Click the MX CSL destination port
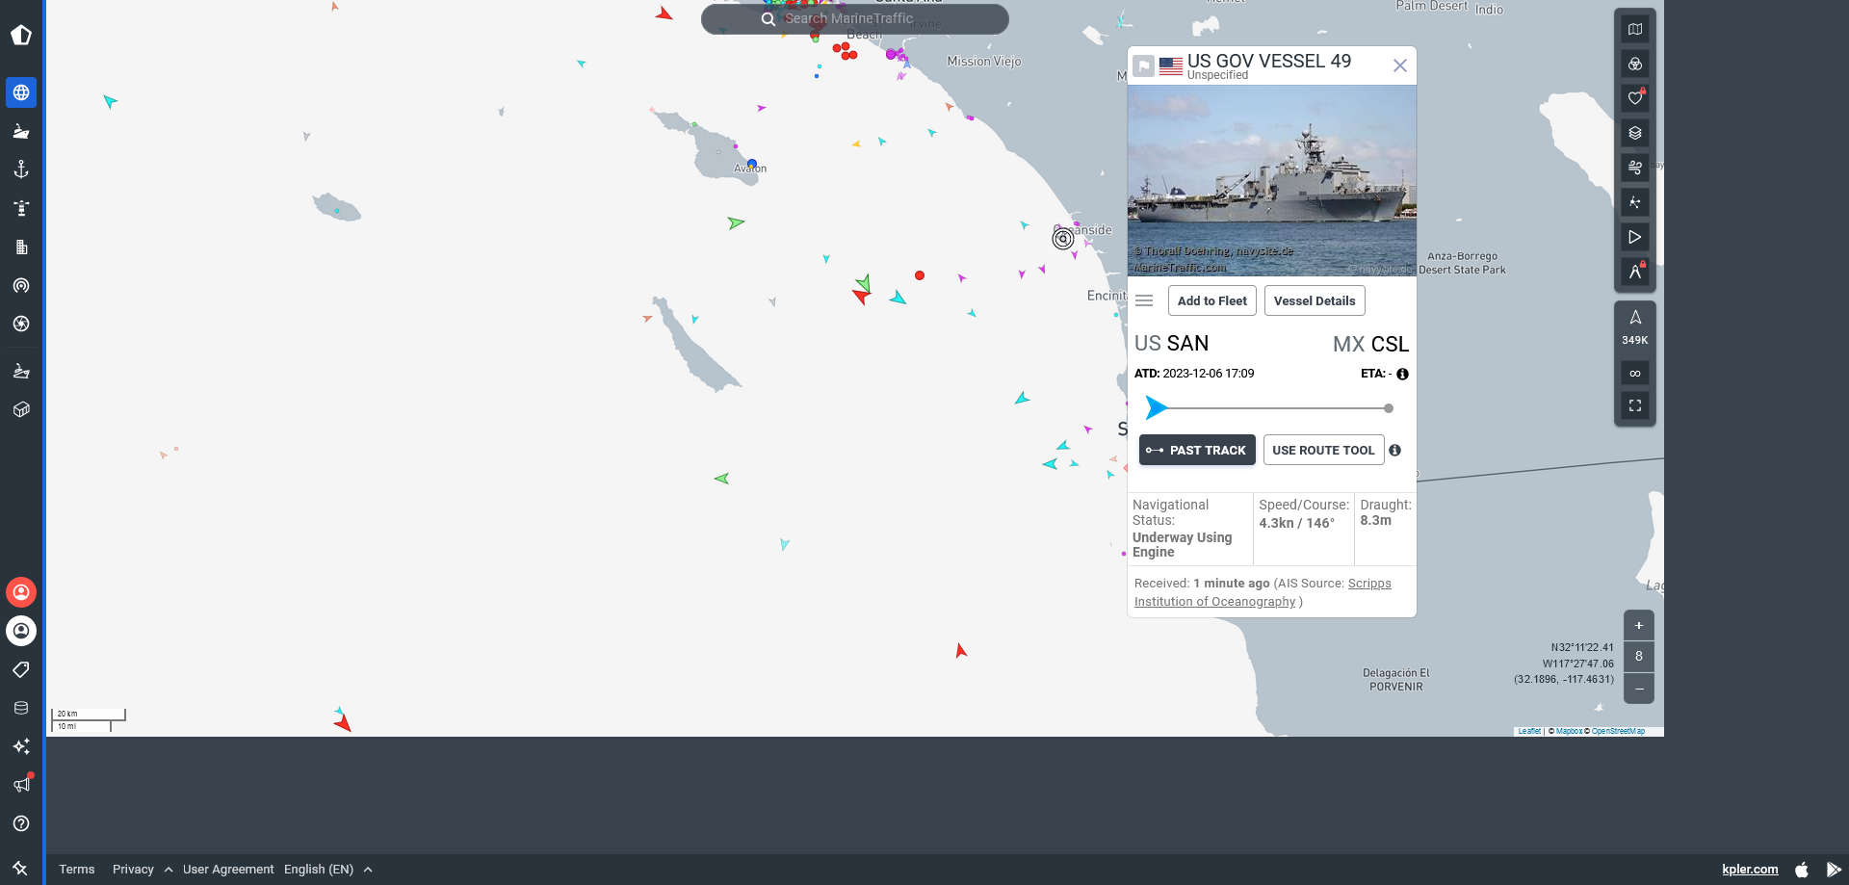This screenshot has width=1849, height=885. [1370, 344]
